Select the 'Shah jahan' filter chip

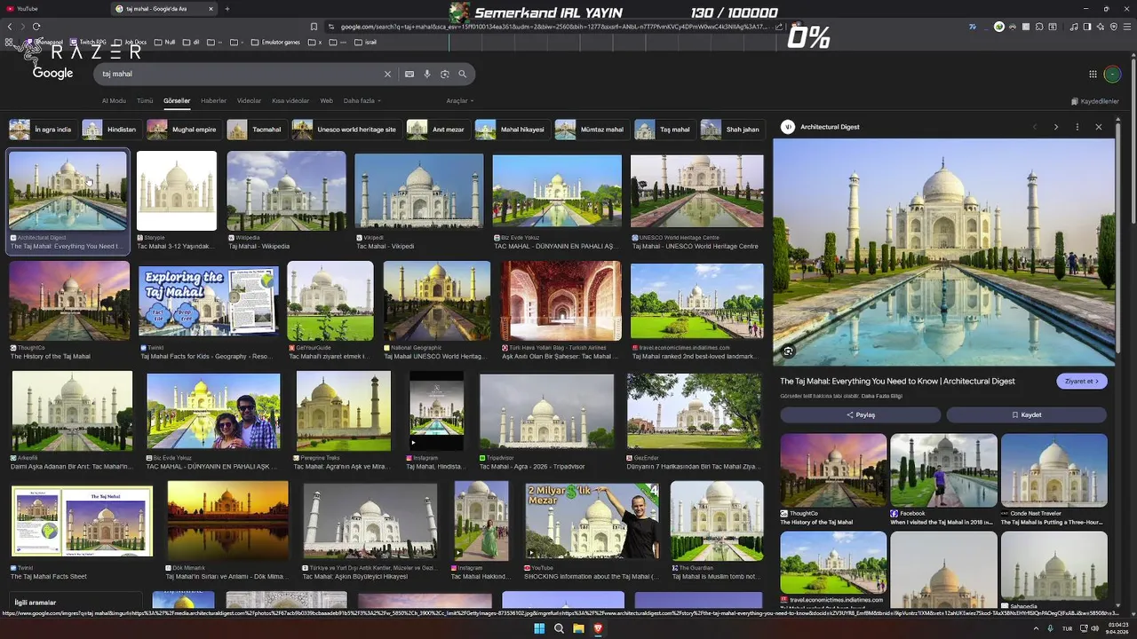[732, 130]
